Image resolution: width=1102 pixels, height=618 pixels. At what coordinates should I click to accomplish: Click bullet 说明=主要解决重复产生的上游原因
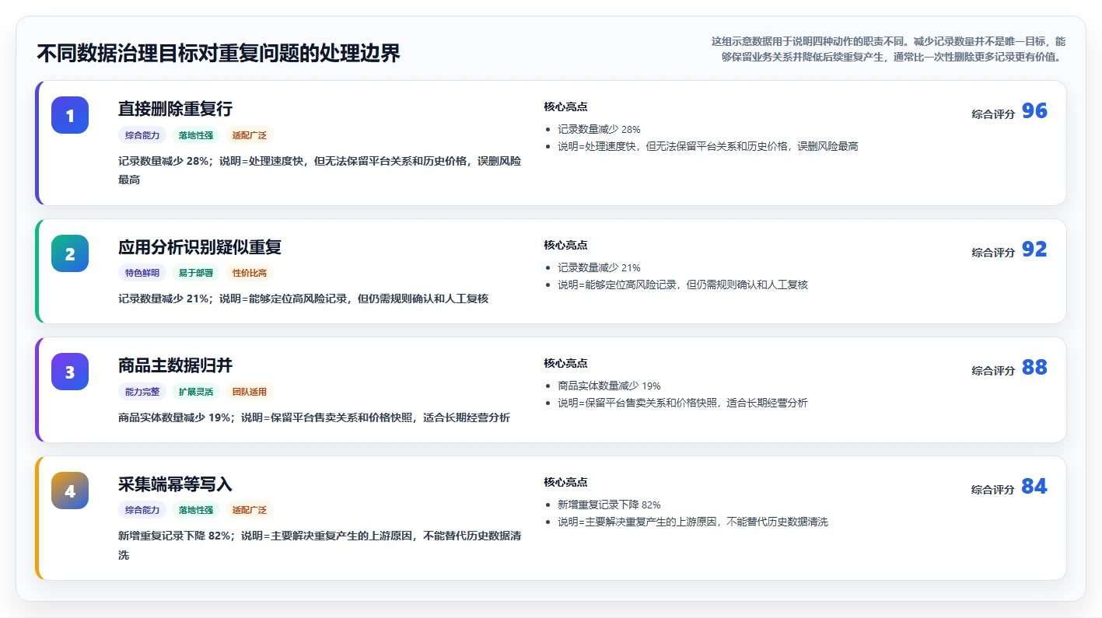[693, 522]
